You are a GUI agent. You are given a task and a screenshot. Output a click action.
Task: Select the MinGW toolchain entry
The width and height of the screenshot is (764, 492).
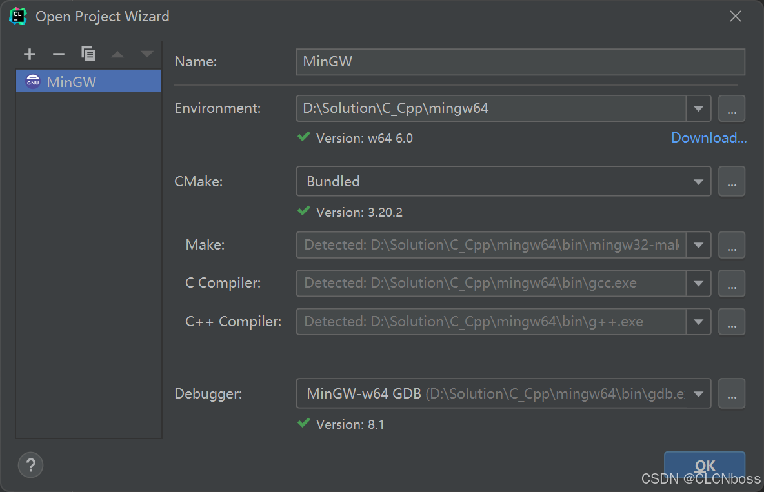[x=88, y=81]
